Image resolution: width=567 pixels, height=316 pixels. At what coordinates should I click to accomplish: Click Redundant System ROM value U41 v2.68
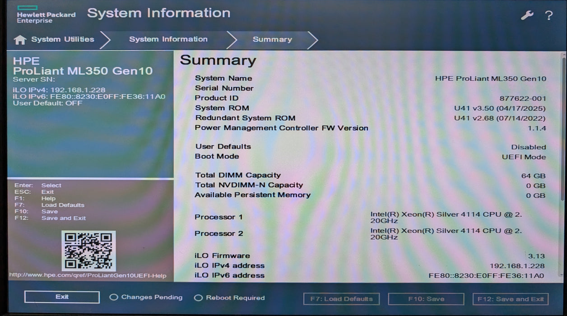point(500,118)
